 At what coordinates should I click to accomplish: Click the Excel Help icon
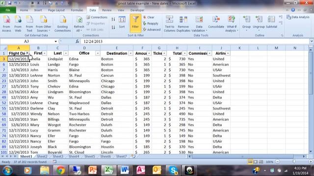[293, 10]
